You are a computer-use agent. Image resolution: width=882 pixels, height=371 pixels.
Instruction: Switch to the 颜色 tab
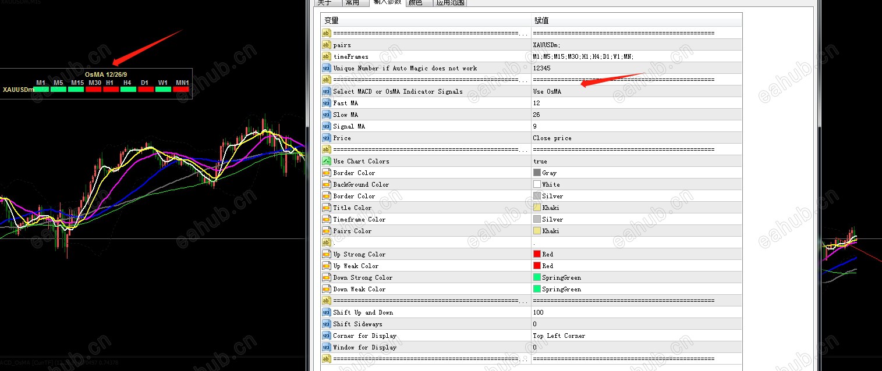(x=415, y=2)
